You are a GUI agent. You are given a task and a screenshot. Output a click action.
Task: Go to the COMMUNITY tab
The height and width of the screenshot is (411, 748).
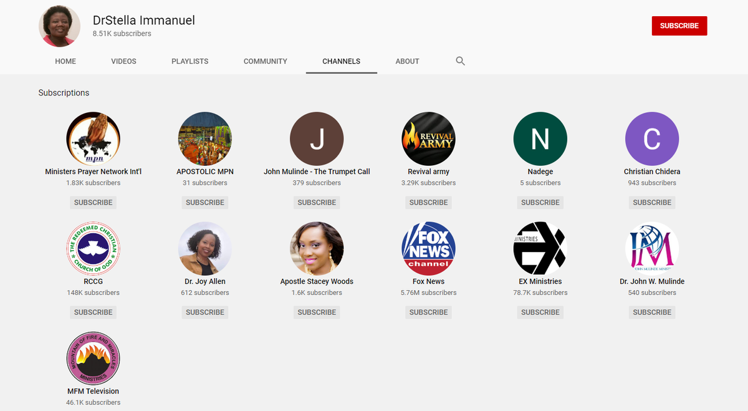pos(266,61)
